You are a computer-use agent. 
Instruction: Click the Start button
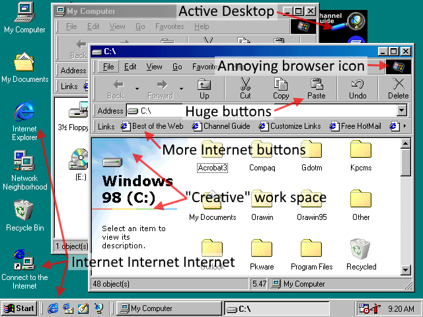[19, 308]
